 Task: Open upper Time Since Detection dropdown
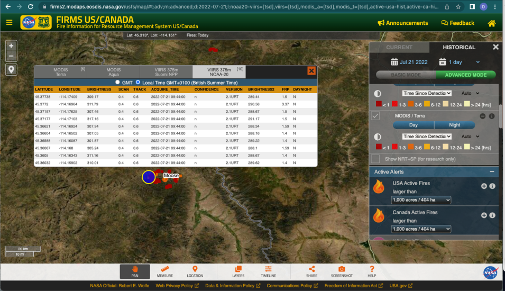427,93
